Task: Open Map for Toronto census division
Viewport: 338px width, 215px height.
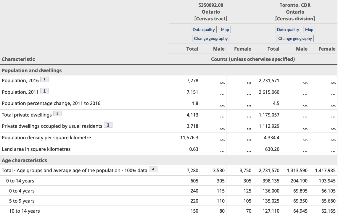Action: click(309, 30)
